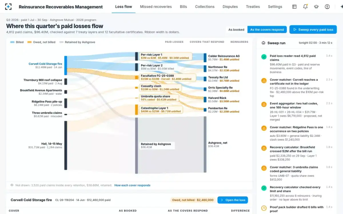This screenshot has height=214, width=343.
Task: Click the eye icon beside Not drawn
Action: pos(12,185)
